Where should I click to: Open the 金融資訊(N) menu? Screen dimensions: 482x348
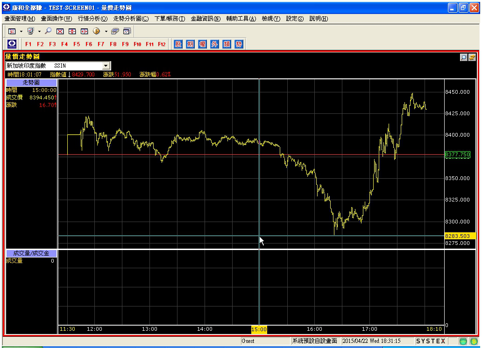point(206,19)
